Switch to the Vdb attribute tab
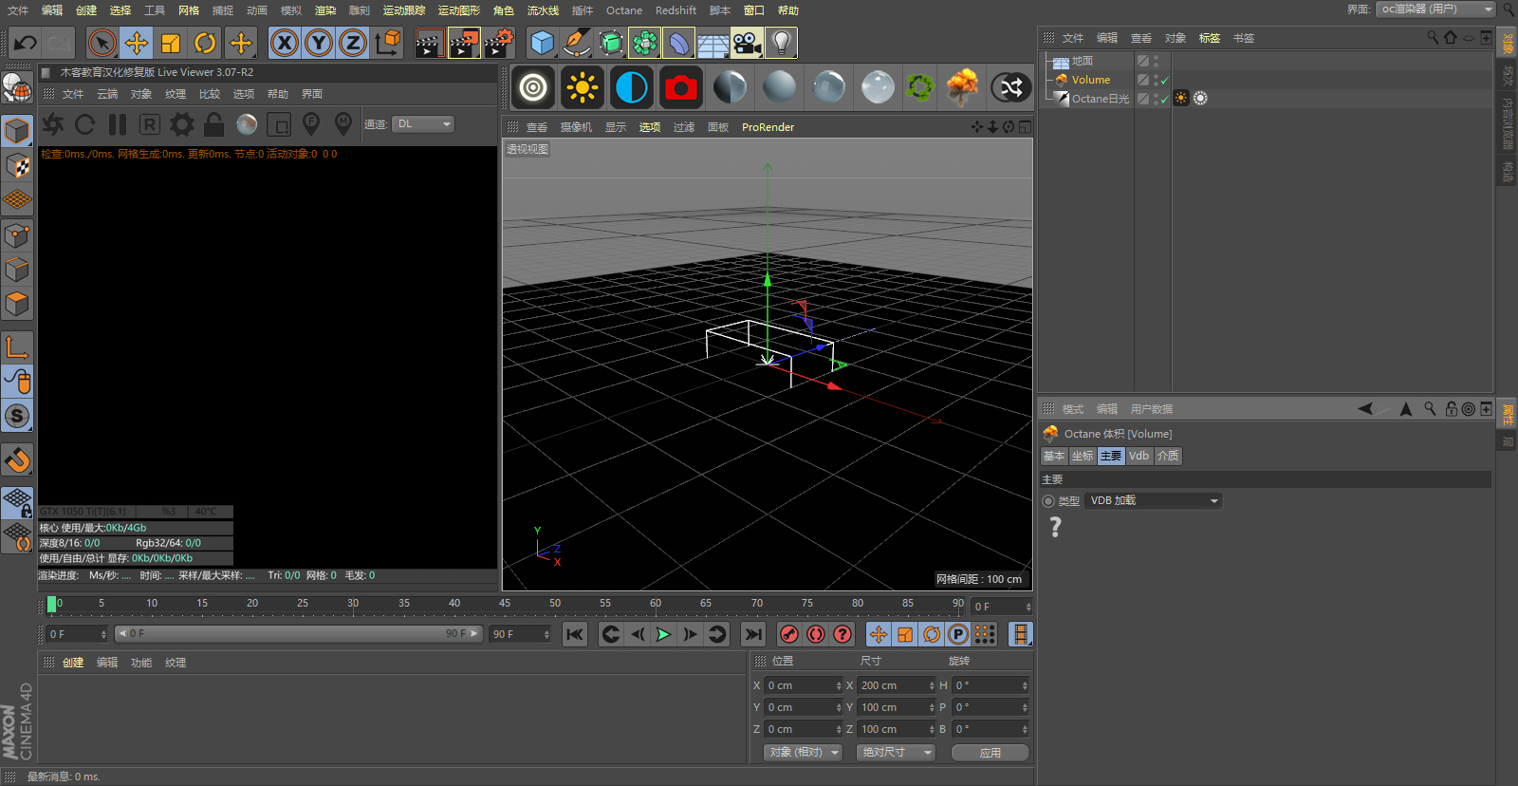1518x786 pixels. pyautogui.click(x=1138, y=456)
